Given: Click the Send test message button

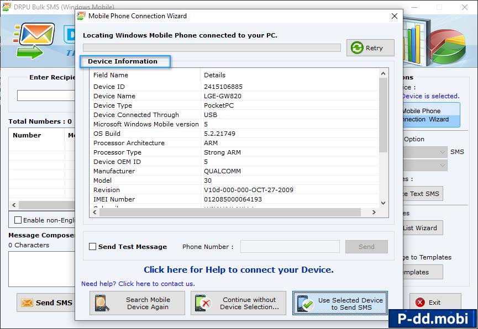Looking at the screenshot, I should [366, 247].
